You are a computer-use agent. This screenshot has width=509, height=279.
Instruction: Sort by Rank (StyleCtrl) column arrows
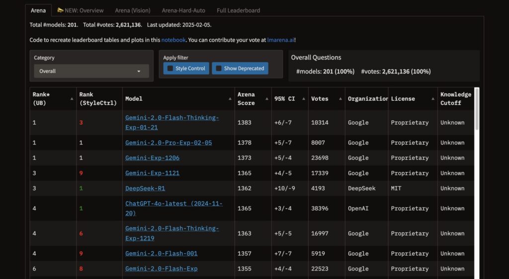[118, 99]
